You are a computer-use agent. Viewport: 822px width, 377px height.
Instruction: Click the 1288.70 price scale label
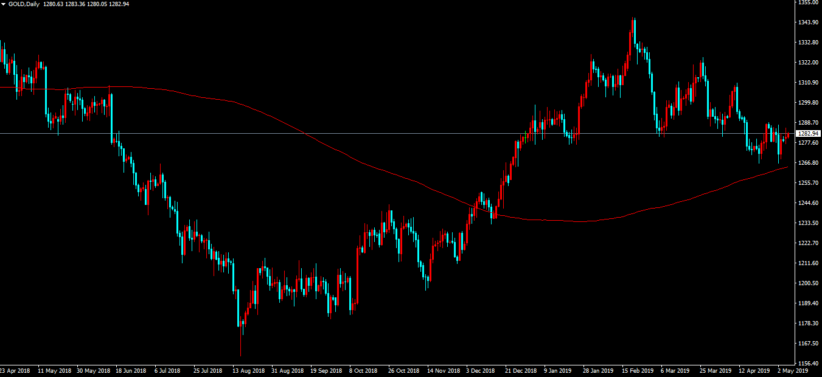click(x=809, y=122)
